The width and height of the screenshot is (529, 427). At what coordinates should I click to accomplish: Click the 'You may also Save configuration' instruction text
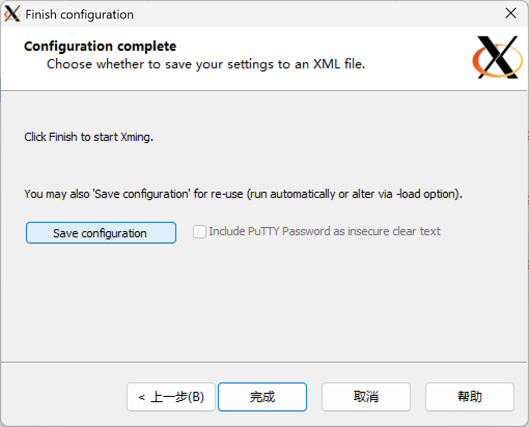[243, 194]
